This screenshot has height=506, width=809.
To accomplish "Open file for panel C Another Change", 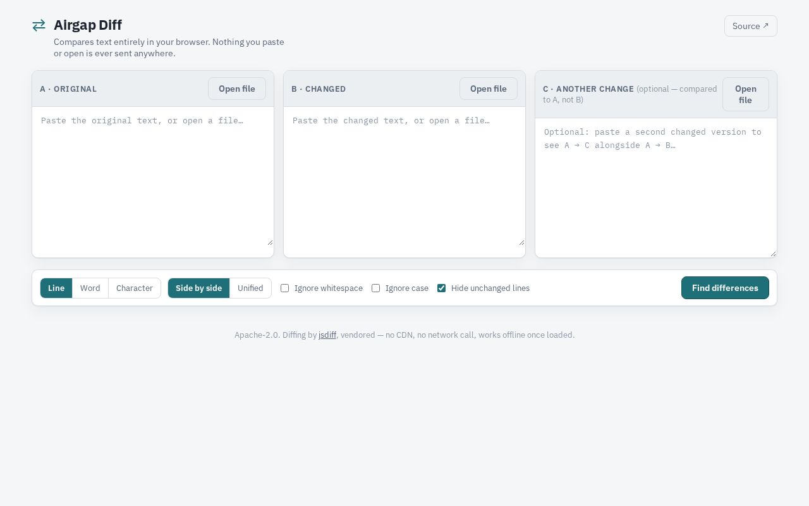I will [746, 94].
